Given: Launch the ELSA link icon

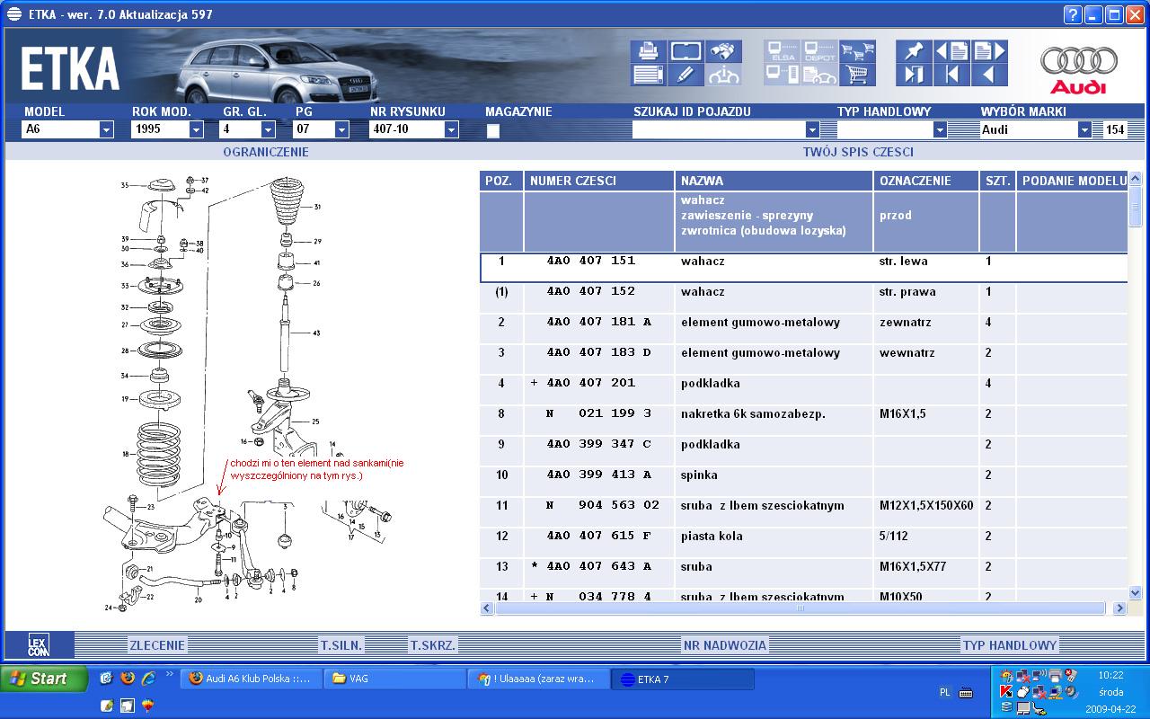Looking at the screenshot, I should coord(782,51).
